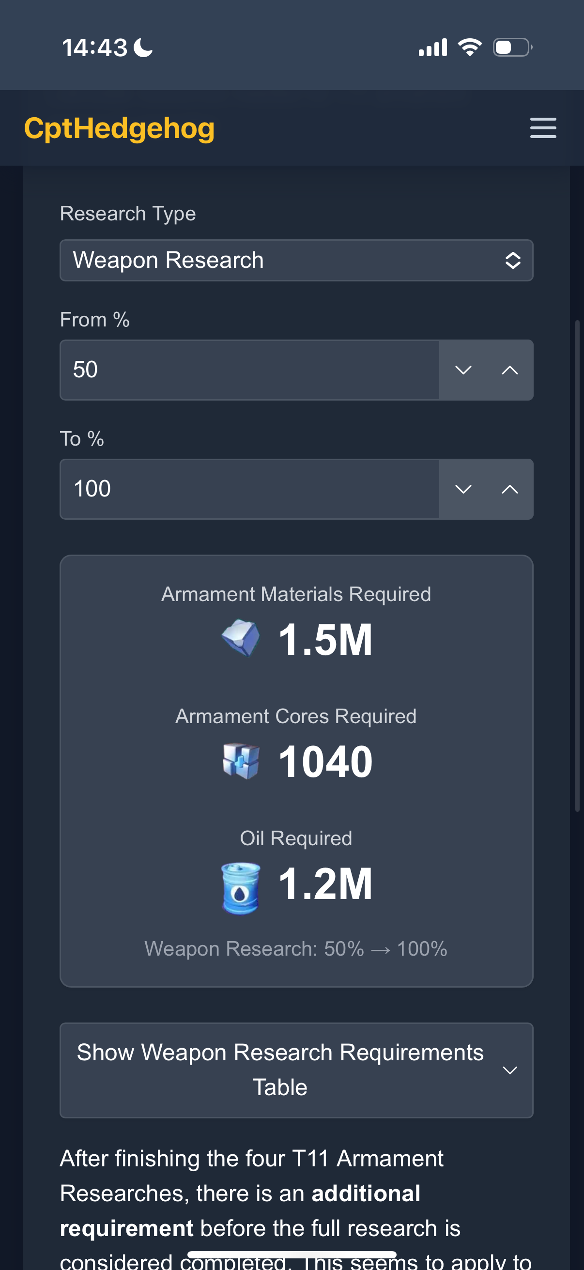Decrease the To % value
The image size is (584, 1270).
[x=463, y=489]
